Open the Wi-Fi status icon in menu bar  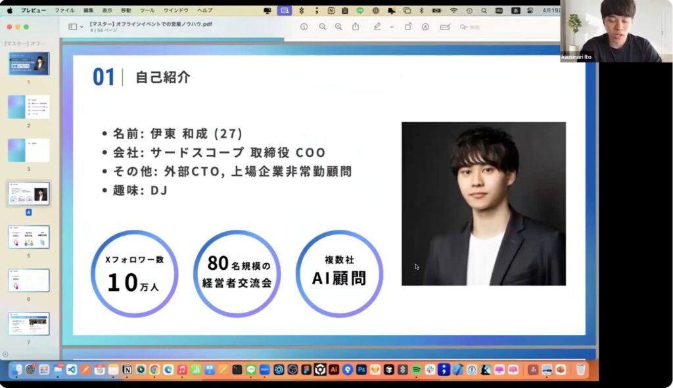point(453,11)
